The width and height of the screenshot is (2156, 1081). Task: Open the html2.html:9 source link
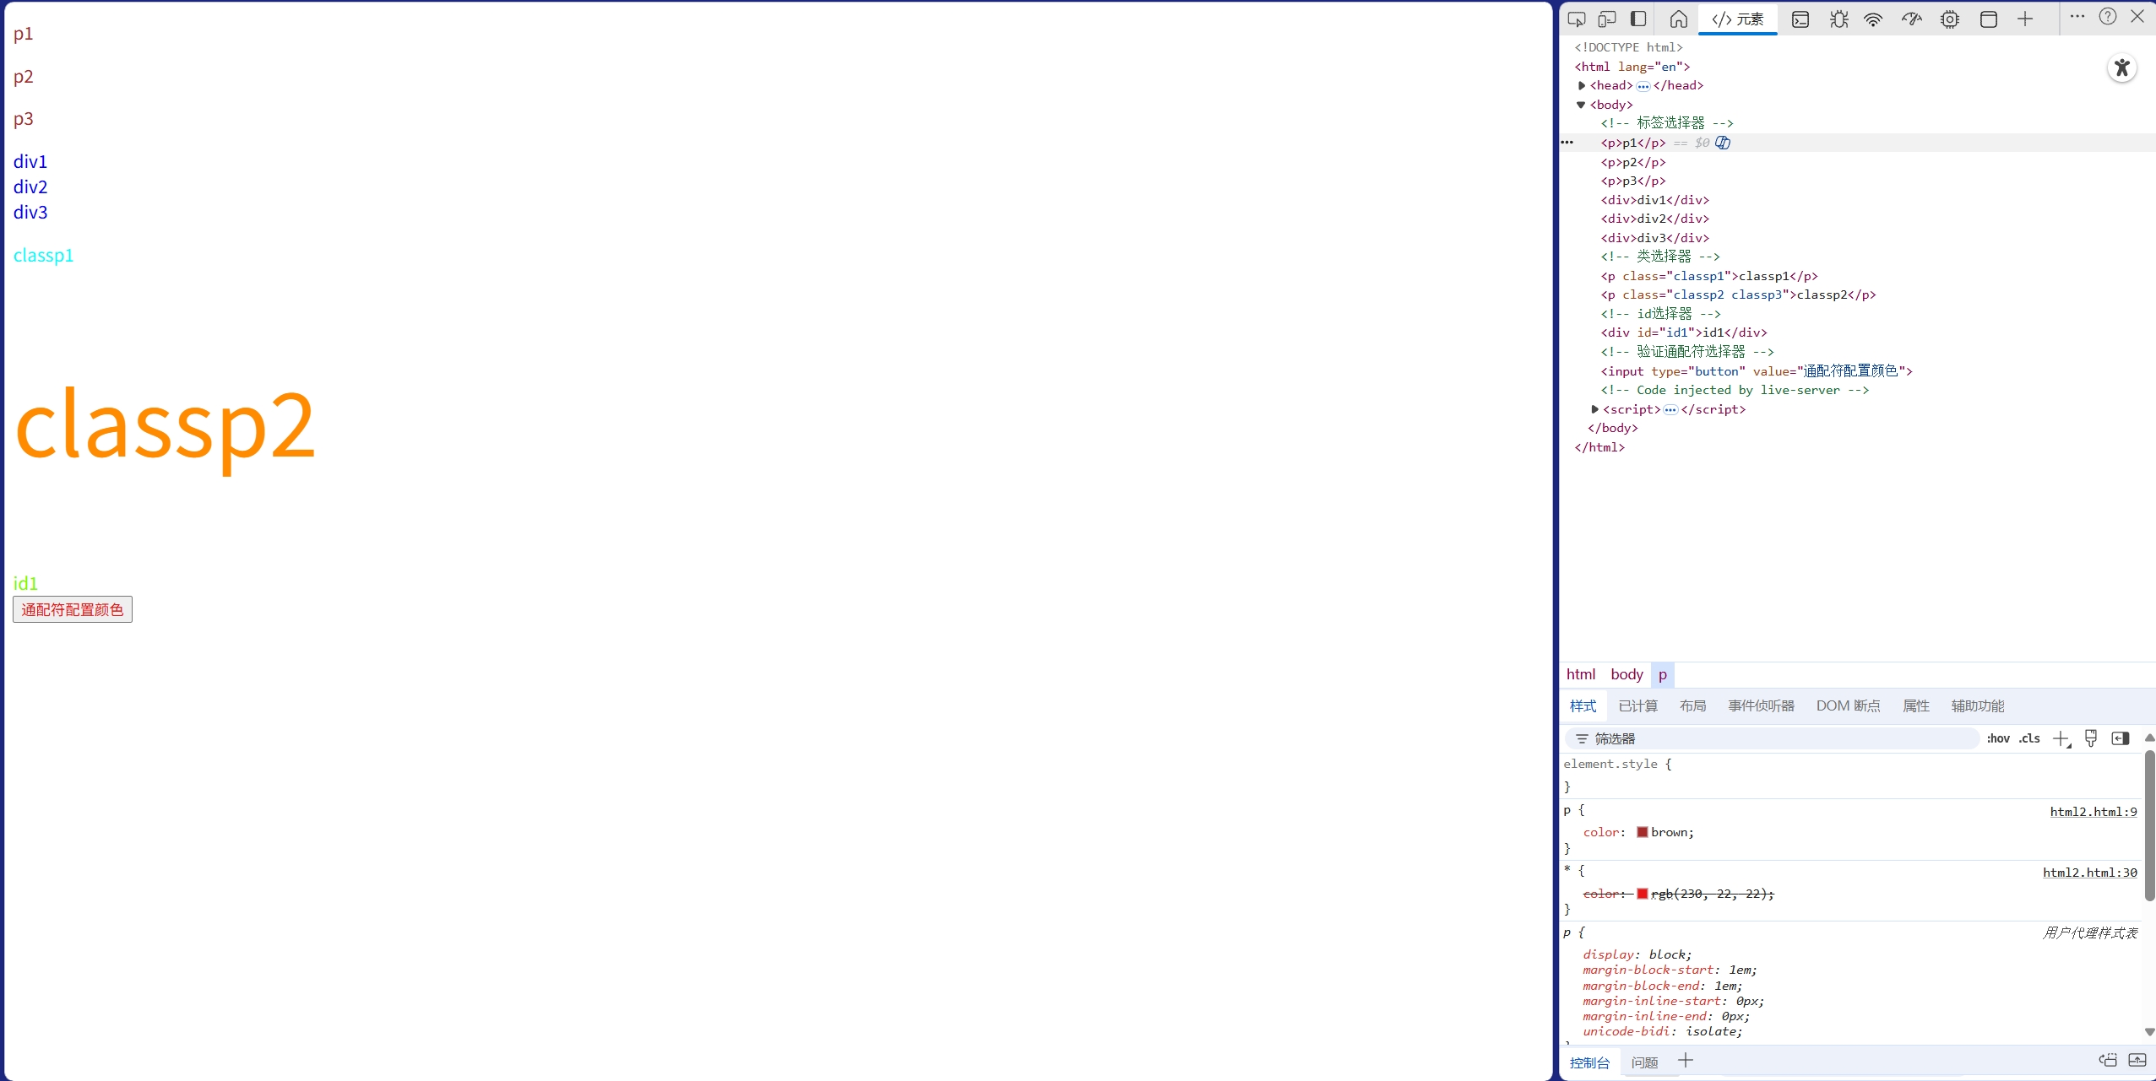(x=2093, y=812)
